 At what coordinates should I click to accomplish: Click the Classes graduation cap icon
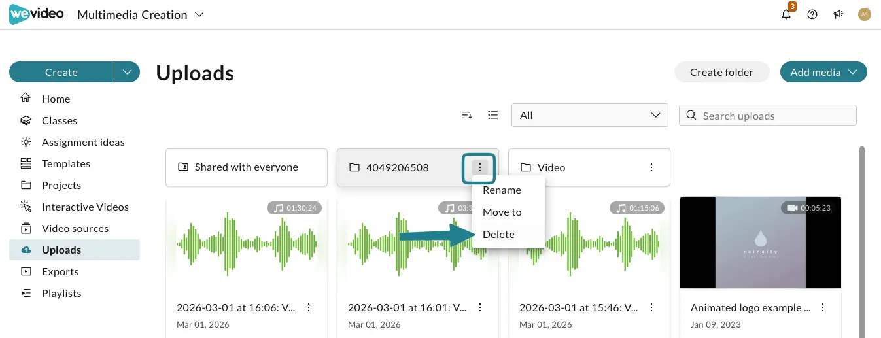[x=26, y=120]
